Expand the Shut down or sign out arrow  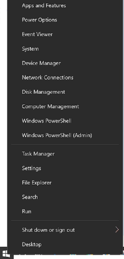(117, 230)
